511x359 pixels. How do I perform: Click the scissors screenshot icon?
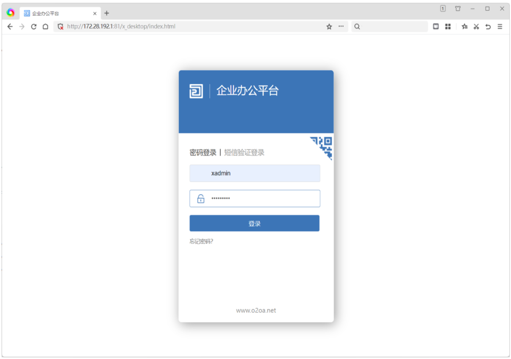pyautogui.click(x=476, y=26)
